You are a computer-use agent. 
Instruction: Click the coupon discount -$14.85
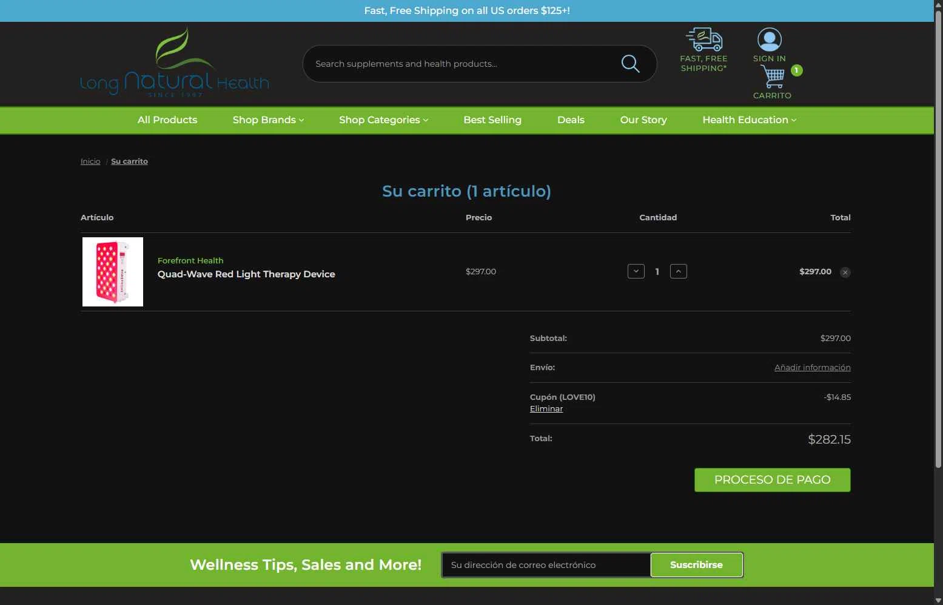click(x=837, y=397)
